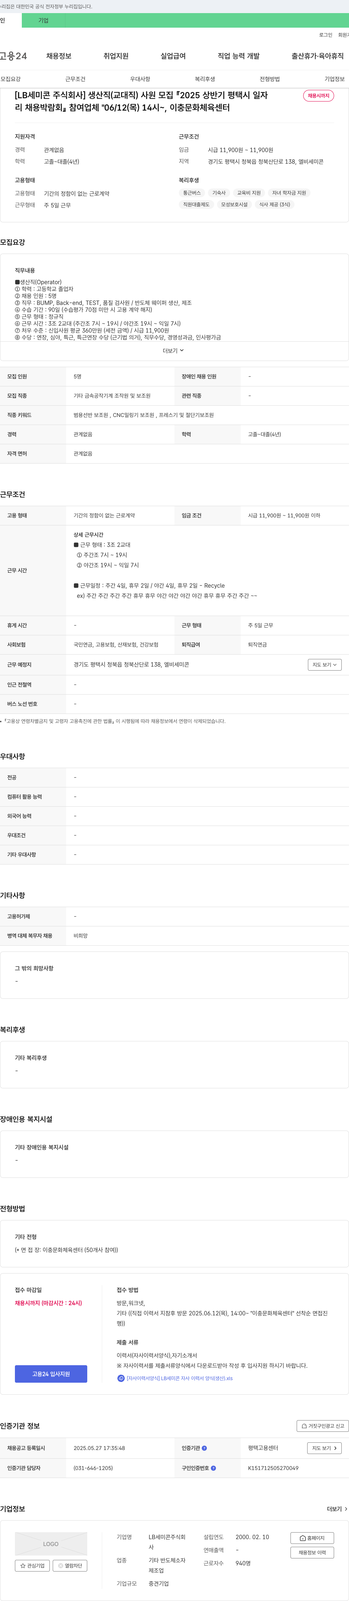Click the 구인인증번호 value K151712505270049

(x=273, y=1467)
